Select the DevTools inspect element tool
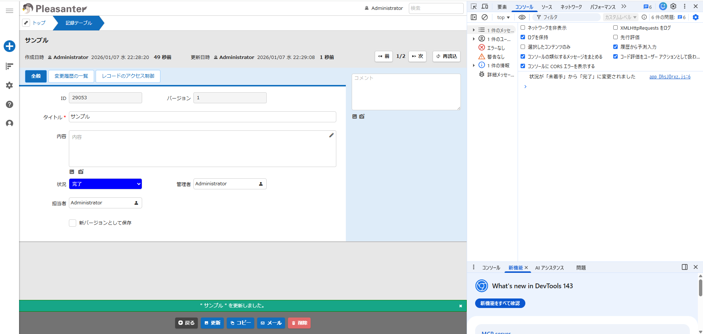Screen dimensions: 703x334 tap(474, 7)
